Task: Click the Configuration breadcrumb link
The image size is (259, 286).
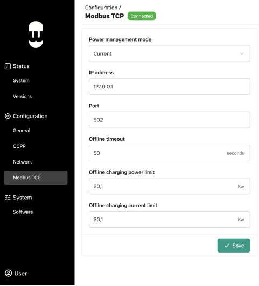Action: (101, 8)
